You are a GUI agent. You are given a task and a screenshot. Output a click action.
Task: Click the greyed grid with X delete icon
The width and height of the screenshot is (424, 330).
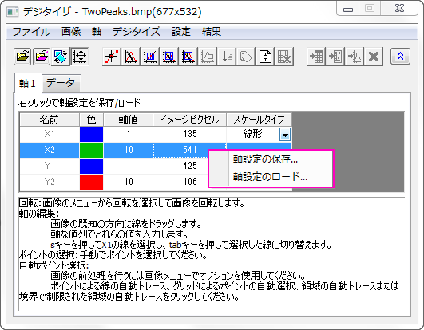(284, 57)
